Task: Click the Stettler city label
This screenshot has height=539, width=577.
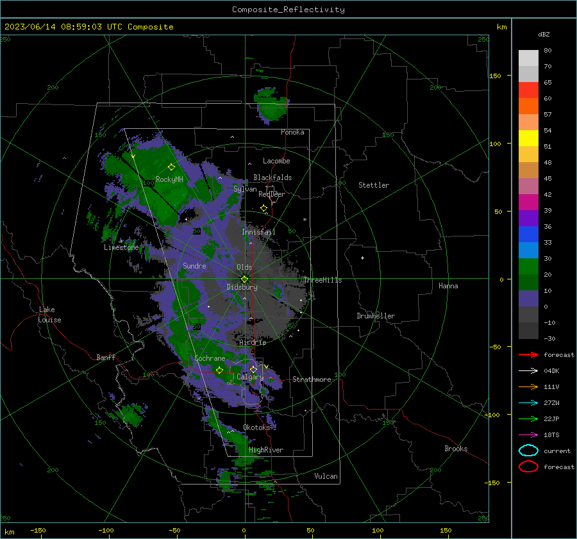Action: tap(374, 185)
